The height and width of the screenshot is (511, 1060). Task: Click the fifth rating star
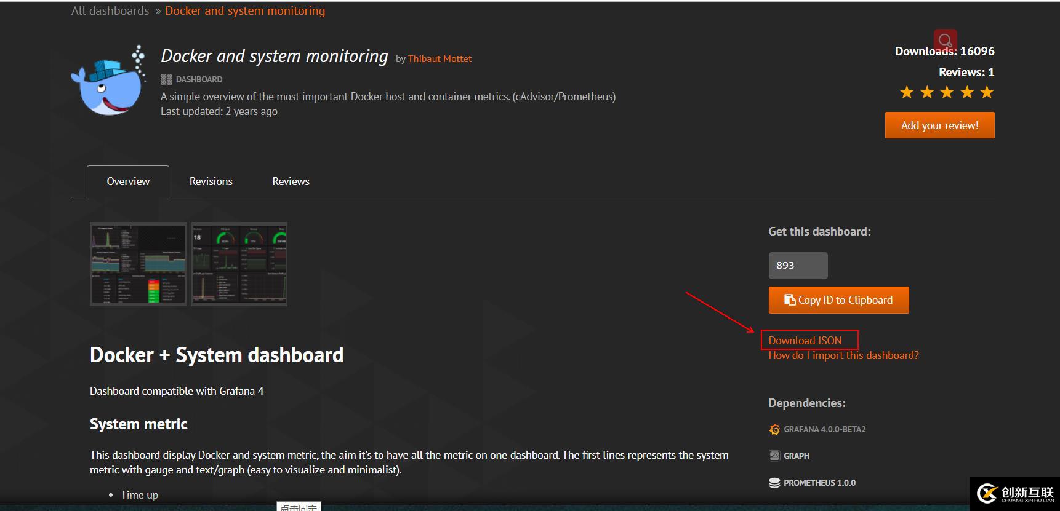click(987, 92)
